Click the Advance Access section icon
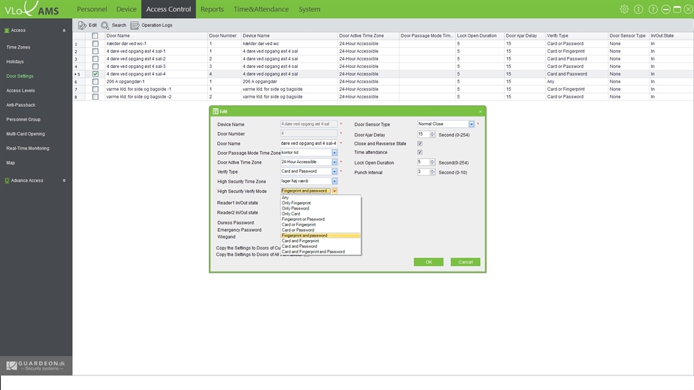The width and height of the screenshot is (694, 390). (x=7, y=180)
